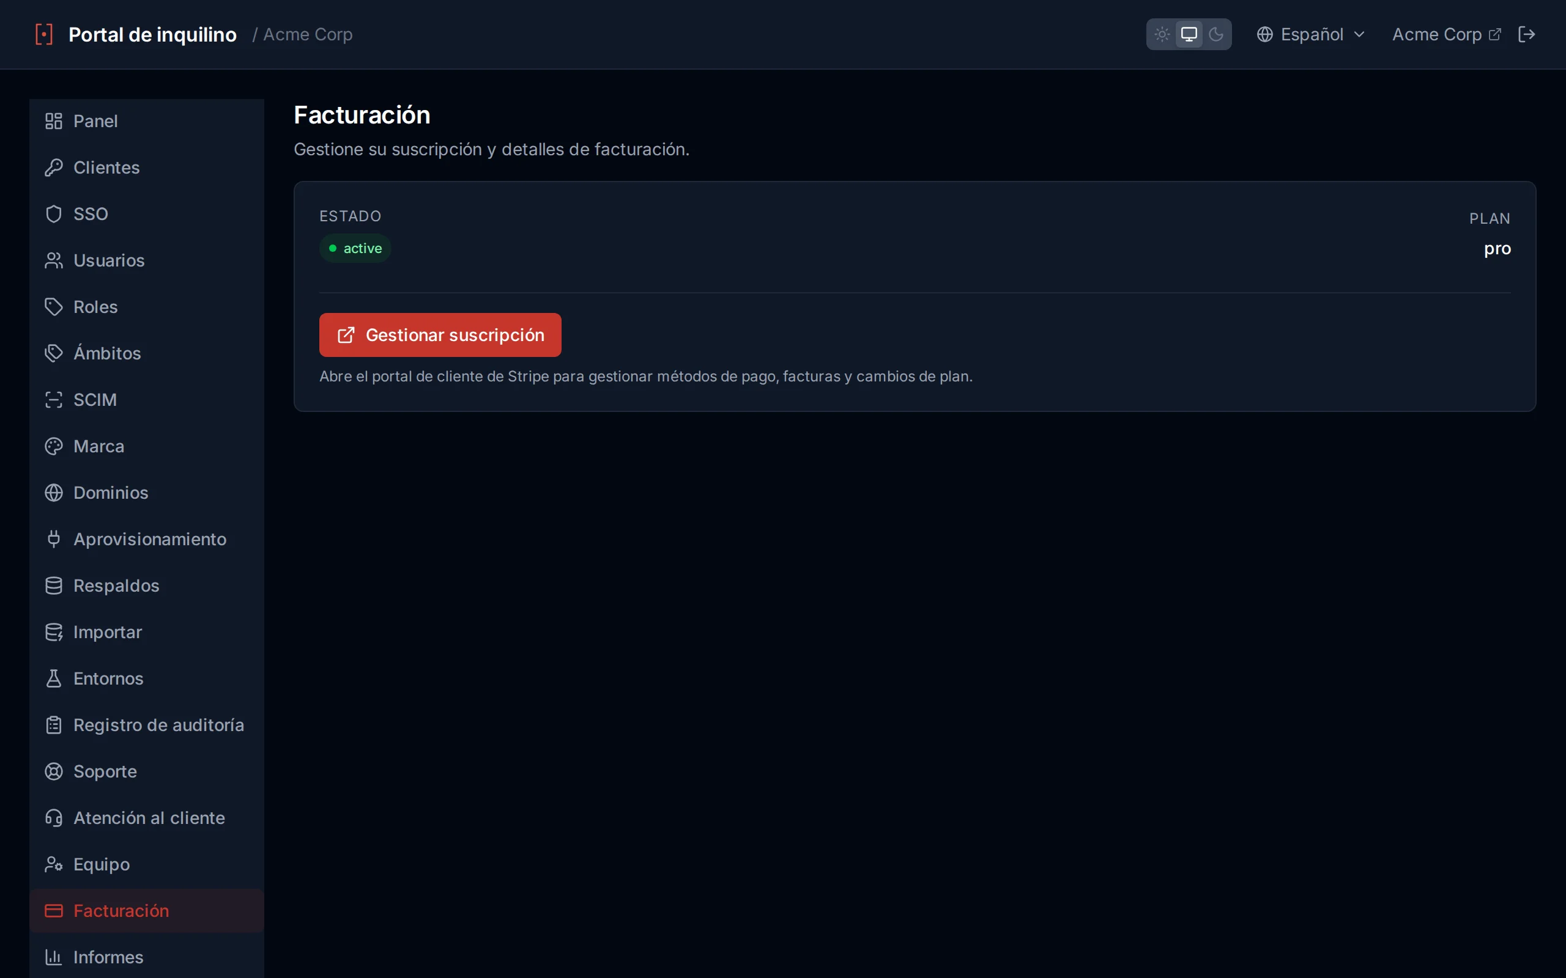Open the Español language dropdown
Viewport: 1566px width, 978px height.
click(1311, 34)
